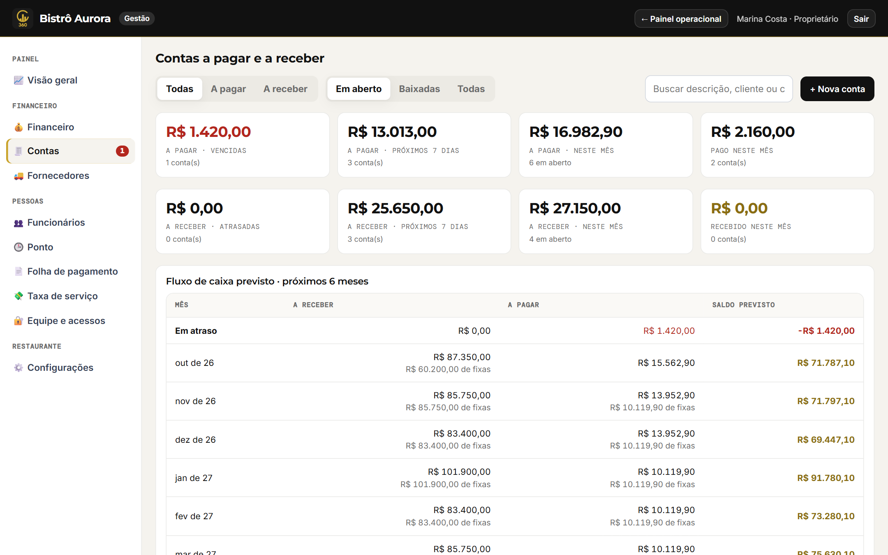
Task: Click the Fornecedores truck icon
Action: (x=18, y=176)
